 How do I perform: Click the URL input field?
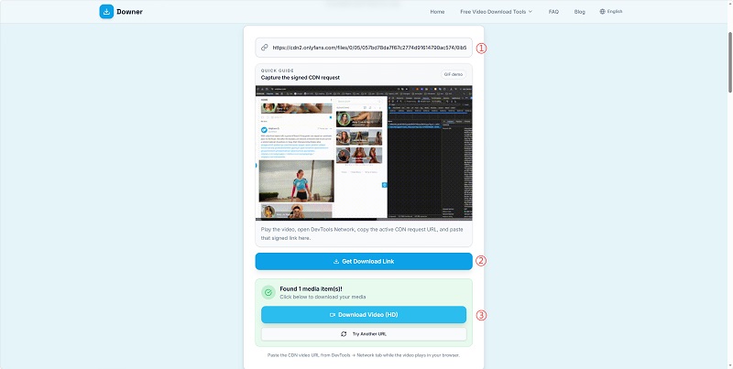coord(364,48)
